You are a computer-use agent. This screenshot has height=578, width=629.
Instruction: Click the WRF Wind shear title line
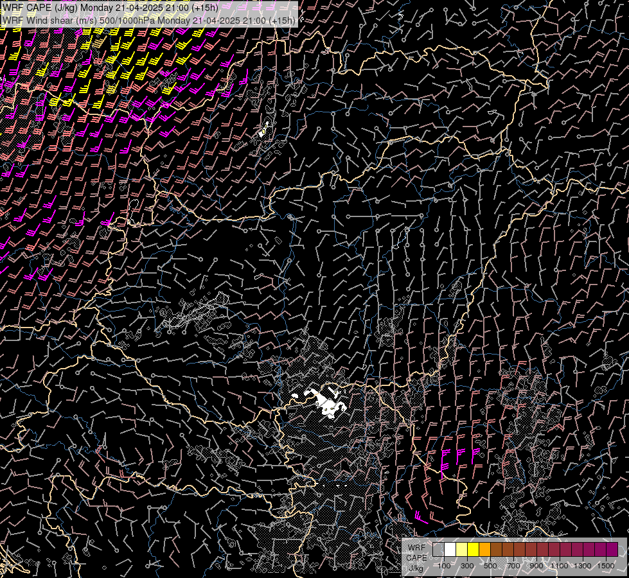[149, 20]
